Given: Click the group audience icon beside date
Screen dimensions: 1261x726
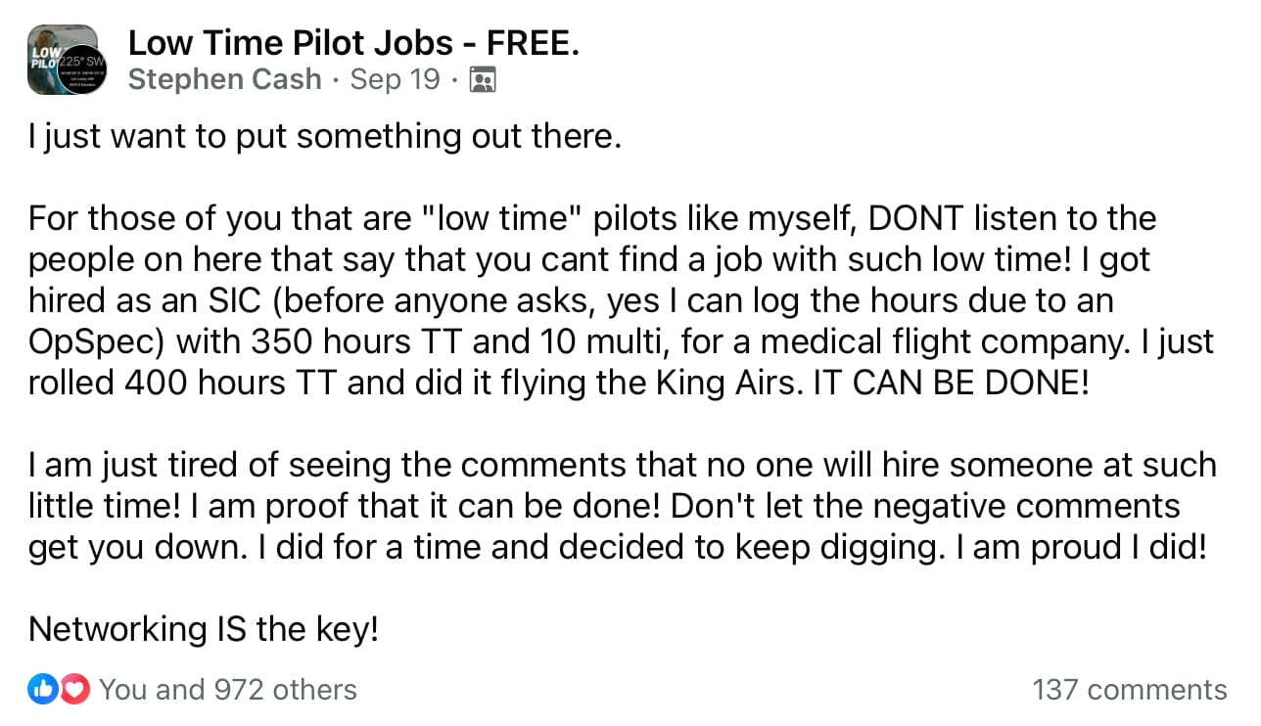Looking at the screenshot, I should tap(483, 79).
